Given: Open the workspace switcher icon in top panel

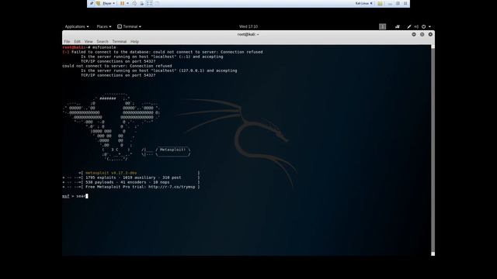Looking at the screenshot, I should (x=382, y=26).
